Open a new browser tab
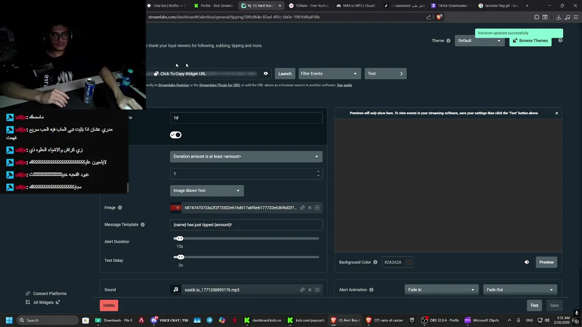Image resolution: width=582 pixels, height=327 pixels. pyautogui.click(x=527, y=5)
